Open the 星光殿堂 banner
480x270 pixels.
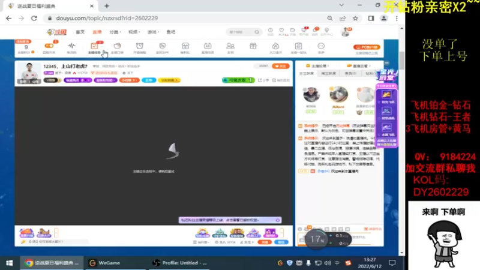(386, 76)
